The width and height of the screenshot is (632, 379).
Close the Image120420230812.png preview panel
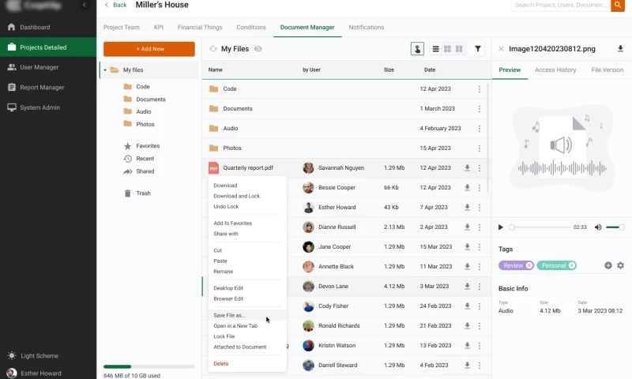[x=501, y=49]
